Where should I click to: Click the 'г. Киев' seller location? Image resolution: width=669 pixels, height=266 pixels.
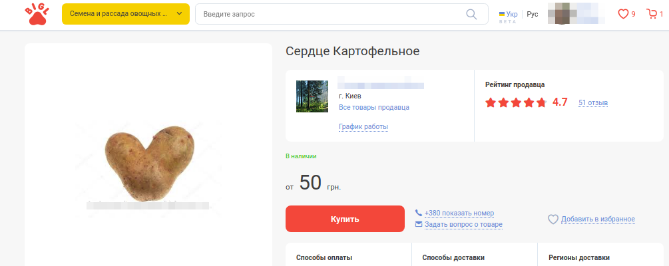pyautogui.click(x=350, y=96)
